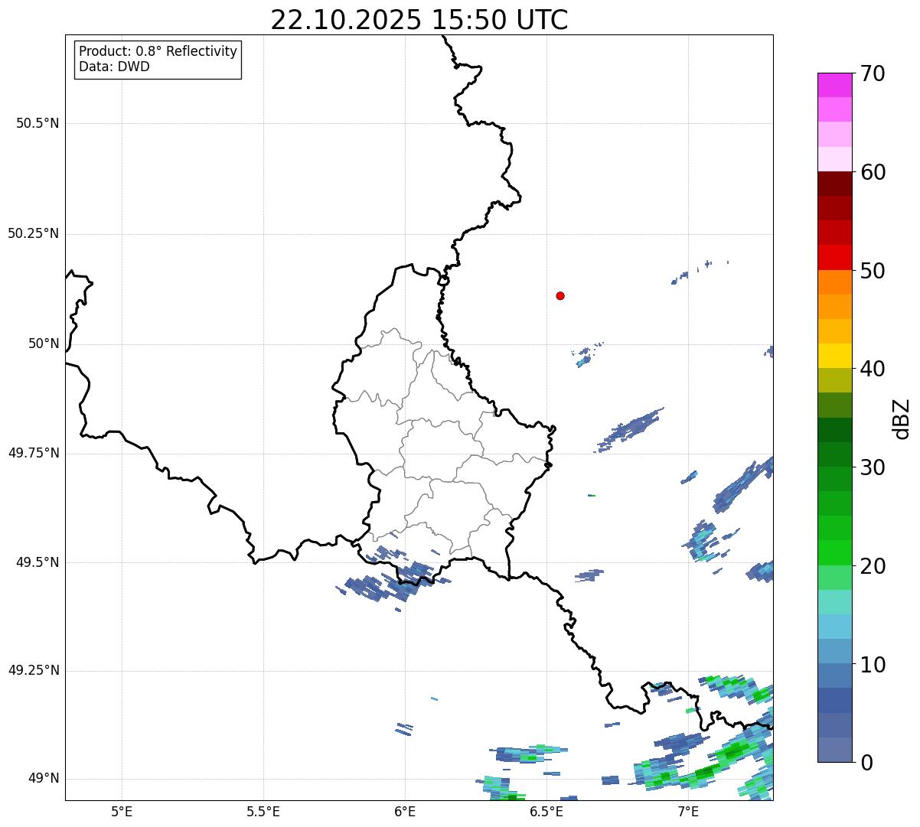The image size is (920, 827).
Task: Click the 5.5°E longitude label
Action: tap(263, 811)
